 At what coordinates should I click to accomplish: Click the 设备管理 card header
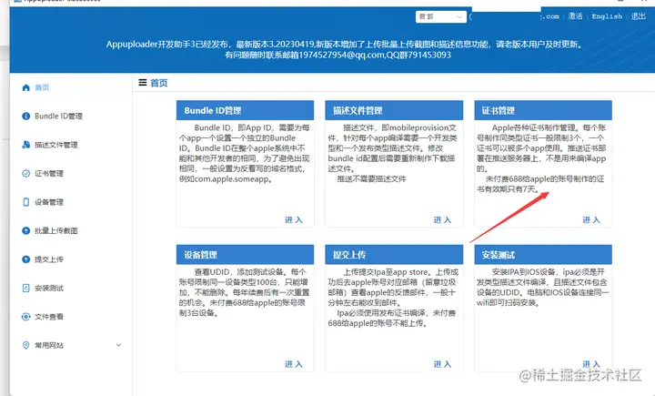(x=246, y=255)
